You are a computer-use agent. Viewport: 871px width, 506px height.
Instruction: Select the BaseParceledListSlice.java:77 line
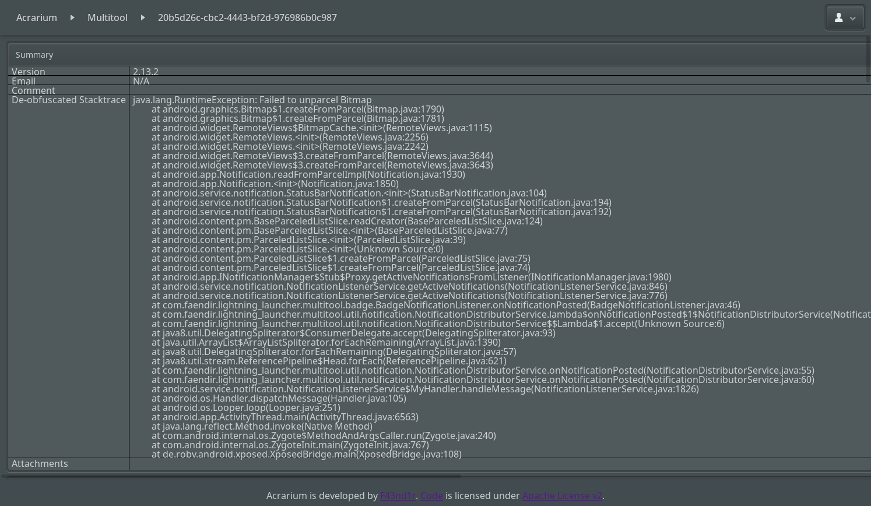click(x=329, y=230)
